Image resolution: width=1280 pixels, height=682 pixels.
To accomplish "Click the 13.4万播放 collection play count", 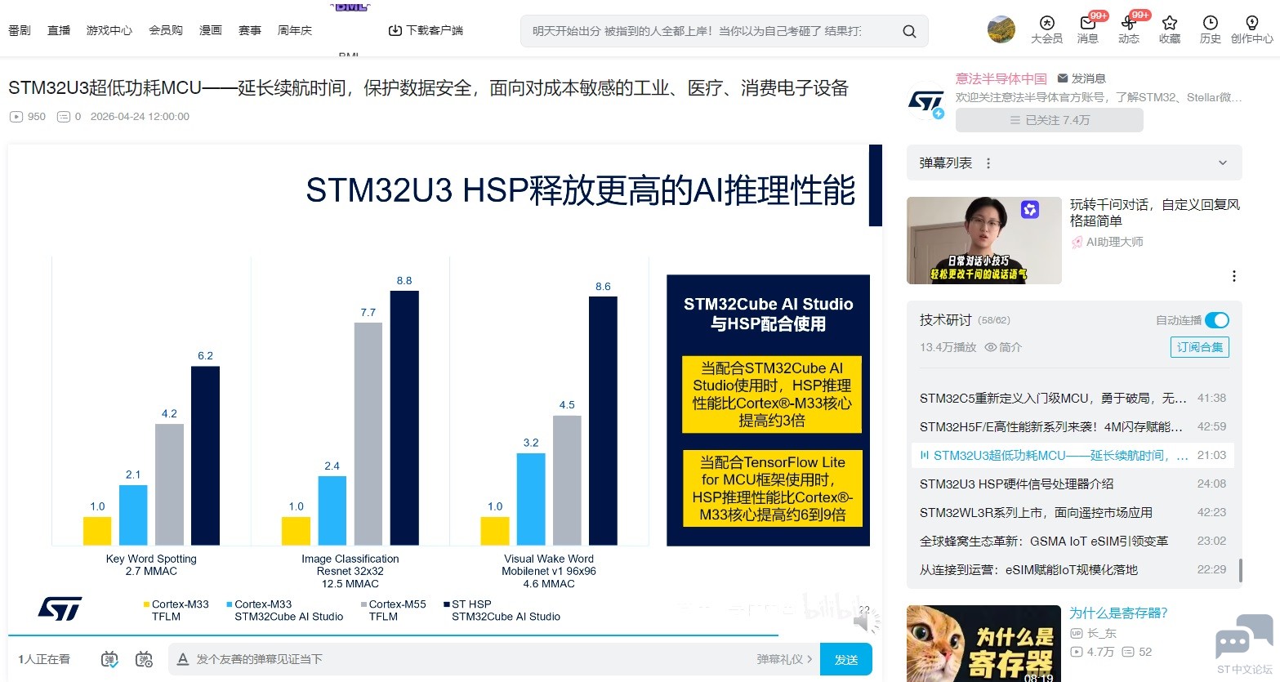I will click(948, 347).
